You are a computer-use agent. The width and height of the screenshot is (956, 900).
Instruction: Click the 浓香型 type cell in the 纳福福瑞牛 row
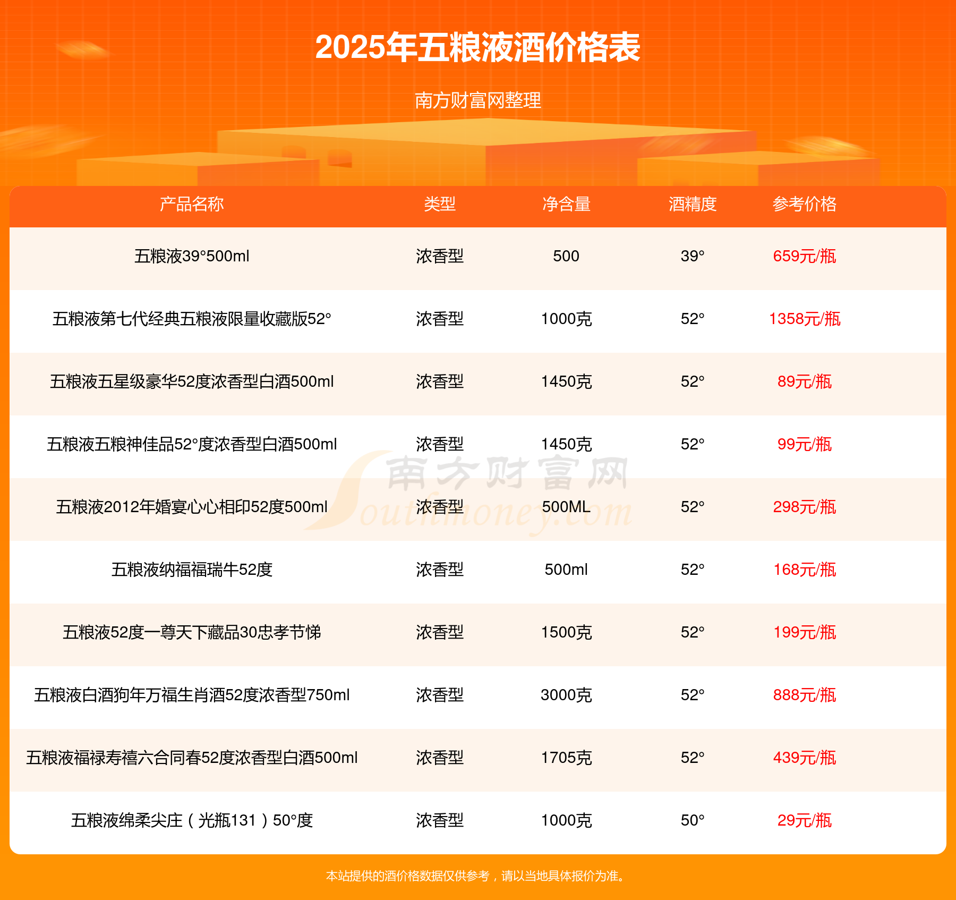(440, 570)
